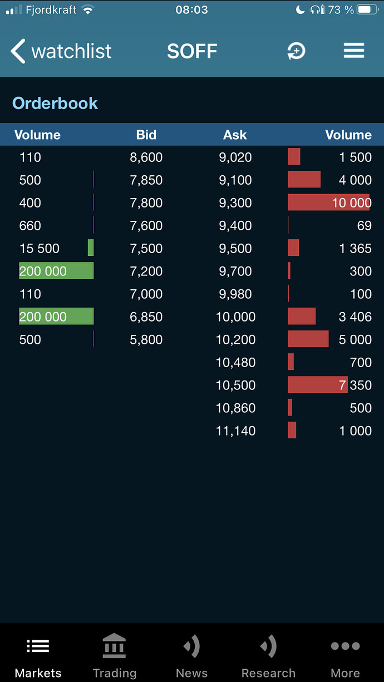Screen dimensions: 384x682
Task: Tap the SOFF ticker title
Action: (192, 51)
